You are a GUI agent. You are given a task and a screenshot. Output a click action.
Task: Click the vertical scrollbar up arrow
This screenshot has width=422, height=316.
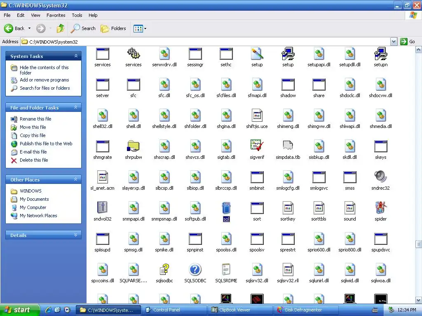point(419,50)
